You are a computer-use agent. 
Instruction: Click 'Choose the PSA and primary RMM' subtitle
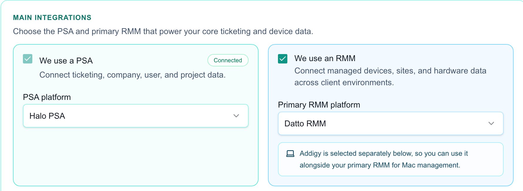163,31
